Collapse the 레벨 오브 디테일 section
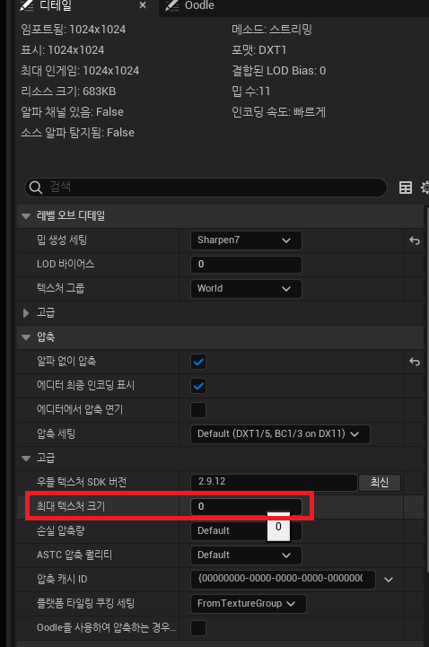Viewport: 429px width, 647px height. [x=26, y=215]
